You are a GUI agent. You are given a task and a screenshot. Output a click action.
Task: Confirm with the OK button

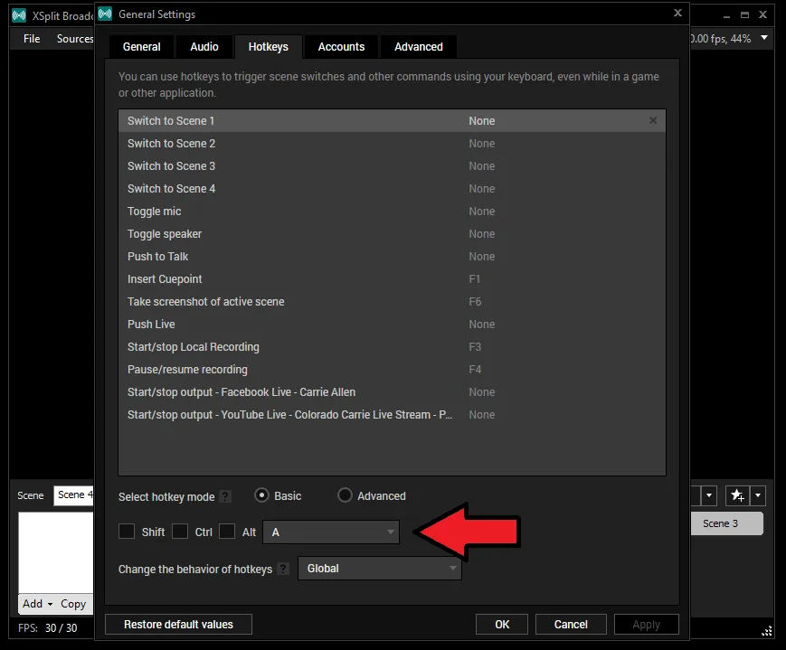click(x=502, y=625)
